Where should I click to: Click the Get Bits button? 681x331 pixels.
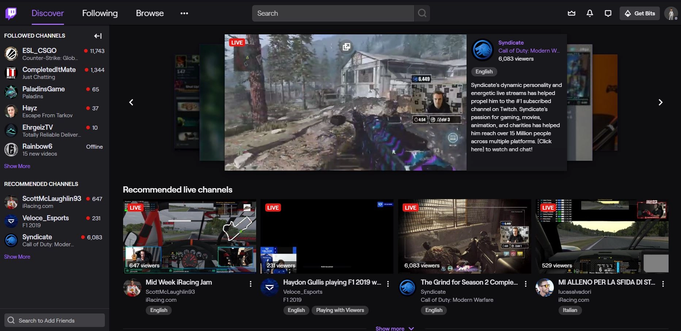(640, 14)
